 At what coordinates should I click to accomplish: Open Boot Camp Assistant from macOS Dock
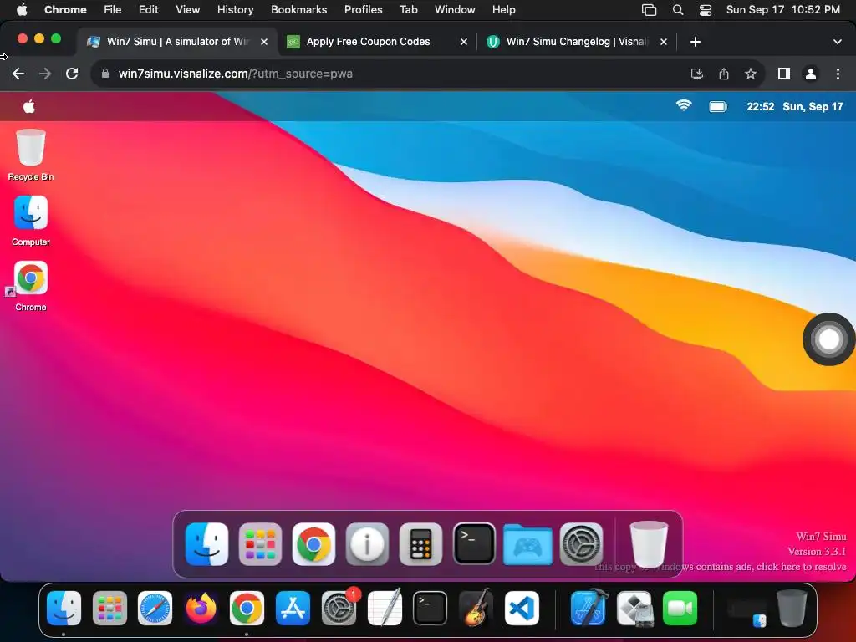(634, 608)
